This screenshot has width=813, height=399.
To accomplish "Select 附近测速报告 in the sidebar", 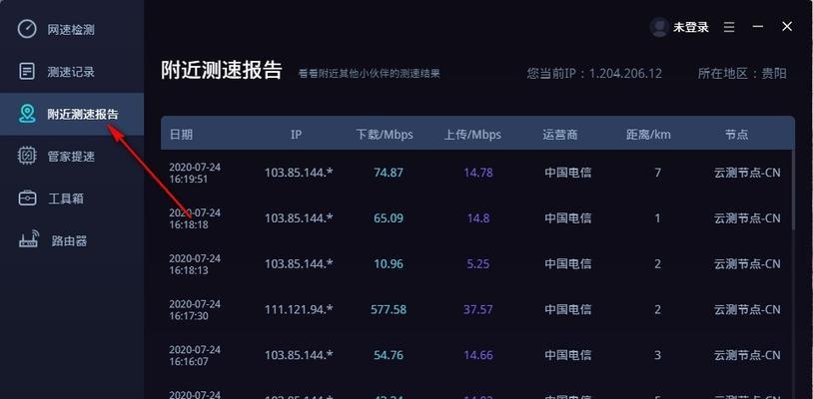I will tap(72, 114).
